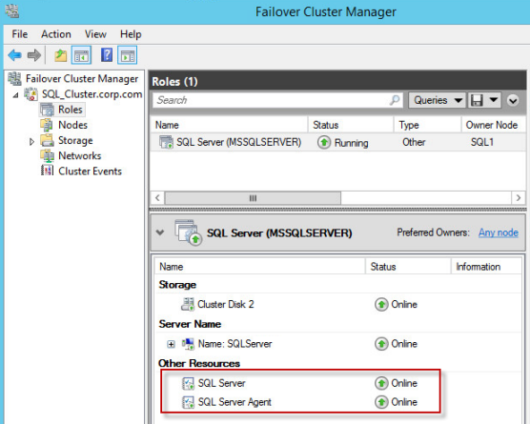Click the Cluster Events icon in tree
Screen dimensions: 530x424
[47, 171]
